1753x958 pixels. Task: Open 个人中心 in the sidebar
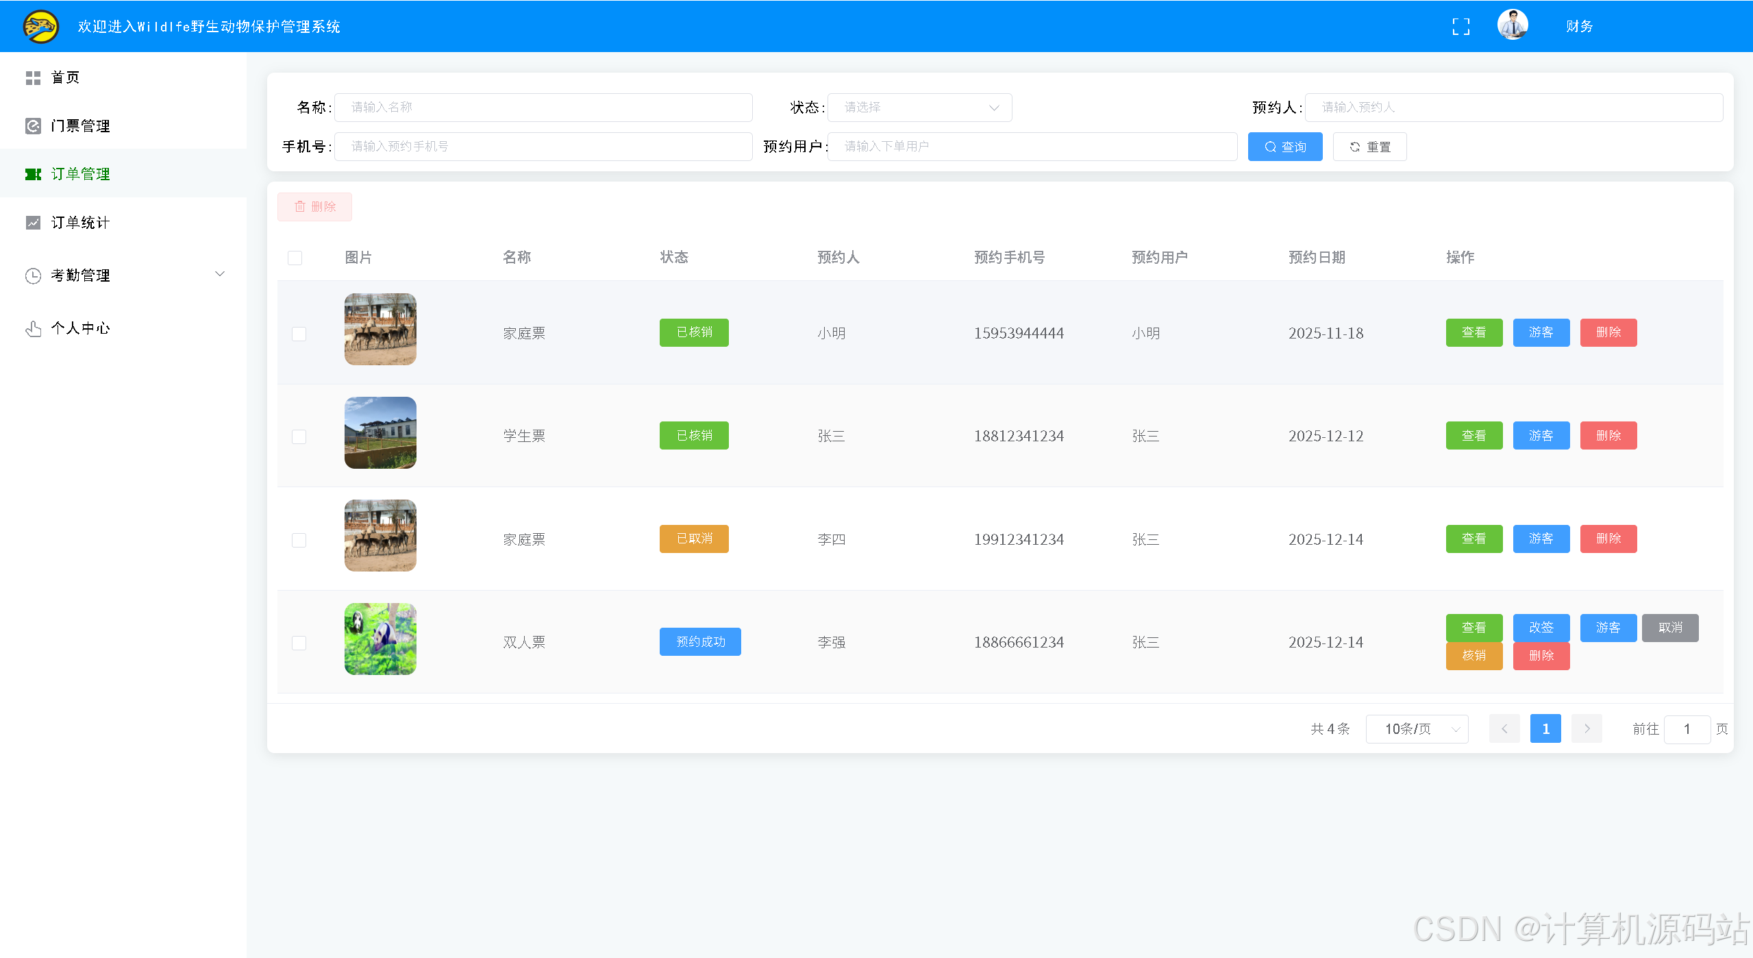pyautogui.click(x=123, y=328)
